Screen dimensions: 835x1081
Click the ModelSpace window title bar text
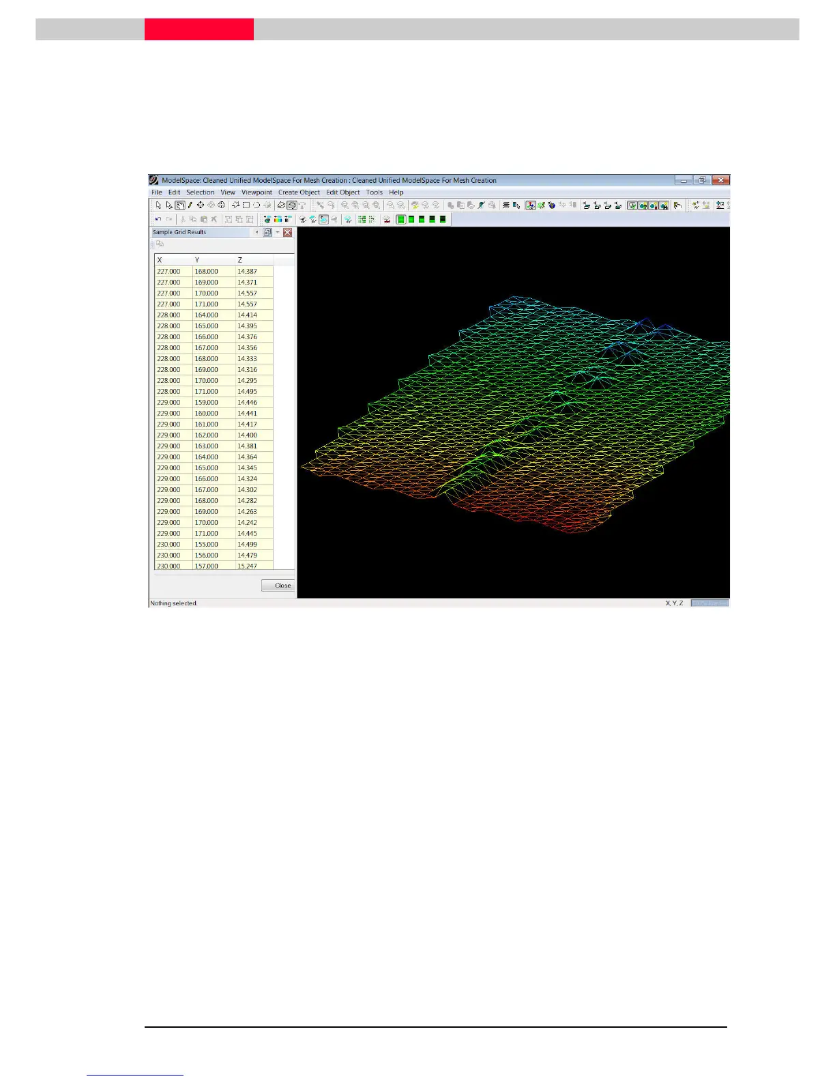point(329,180)
